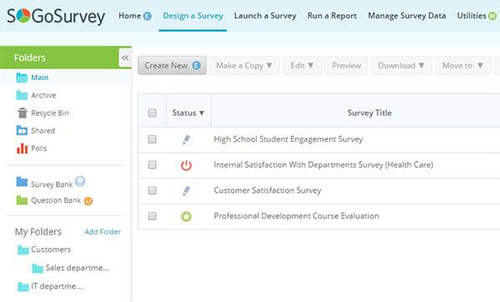The height and width of the screenshot is (302, 500).
Task: Open the Run a Report tab
Action: [332, 16]
